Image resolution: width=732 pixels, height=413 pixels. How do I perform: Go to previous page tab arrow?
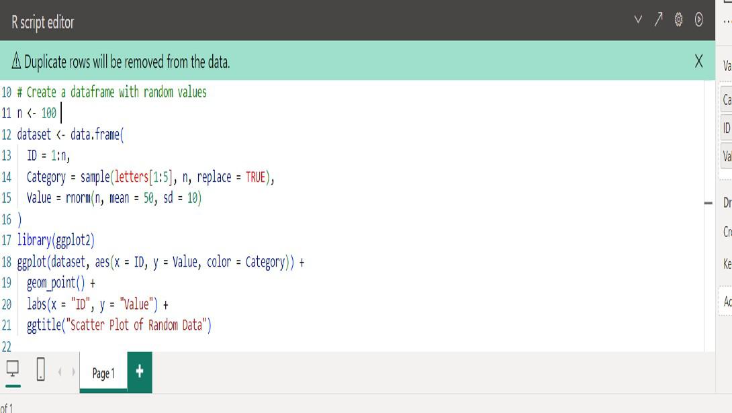coord(60,372)
